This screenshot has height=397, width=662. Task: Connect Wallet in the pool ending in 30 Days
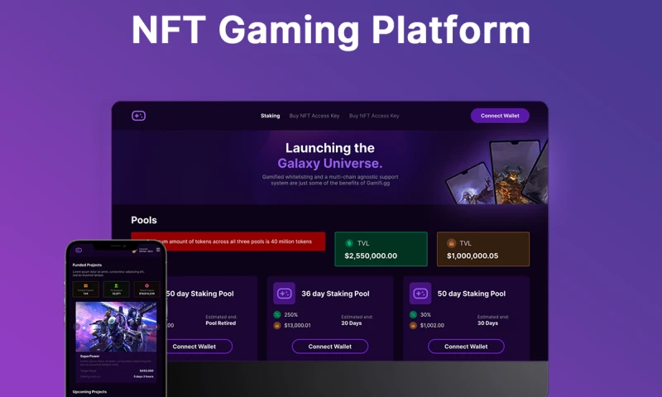point(466,347)
